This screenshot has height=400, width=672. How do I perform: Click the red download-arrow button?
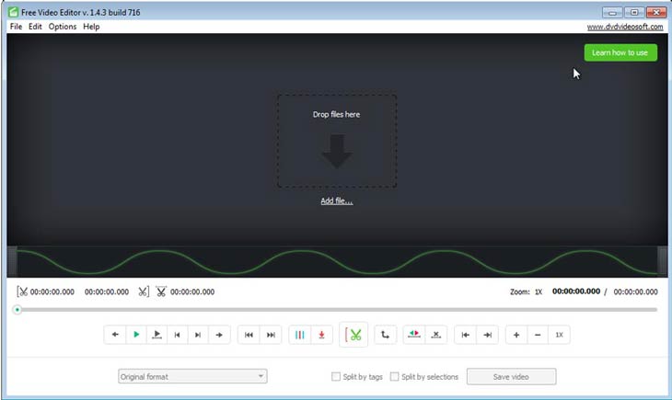point(321,335)
